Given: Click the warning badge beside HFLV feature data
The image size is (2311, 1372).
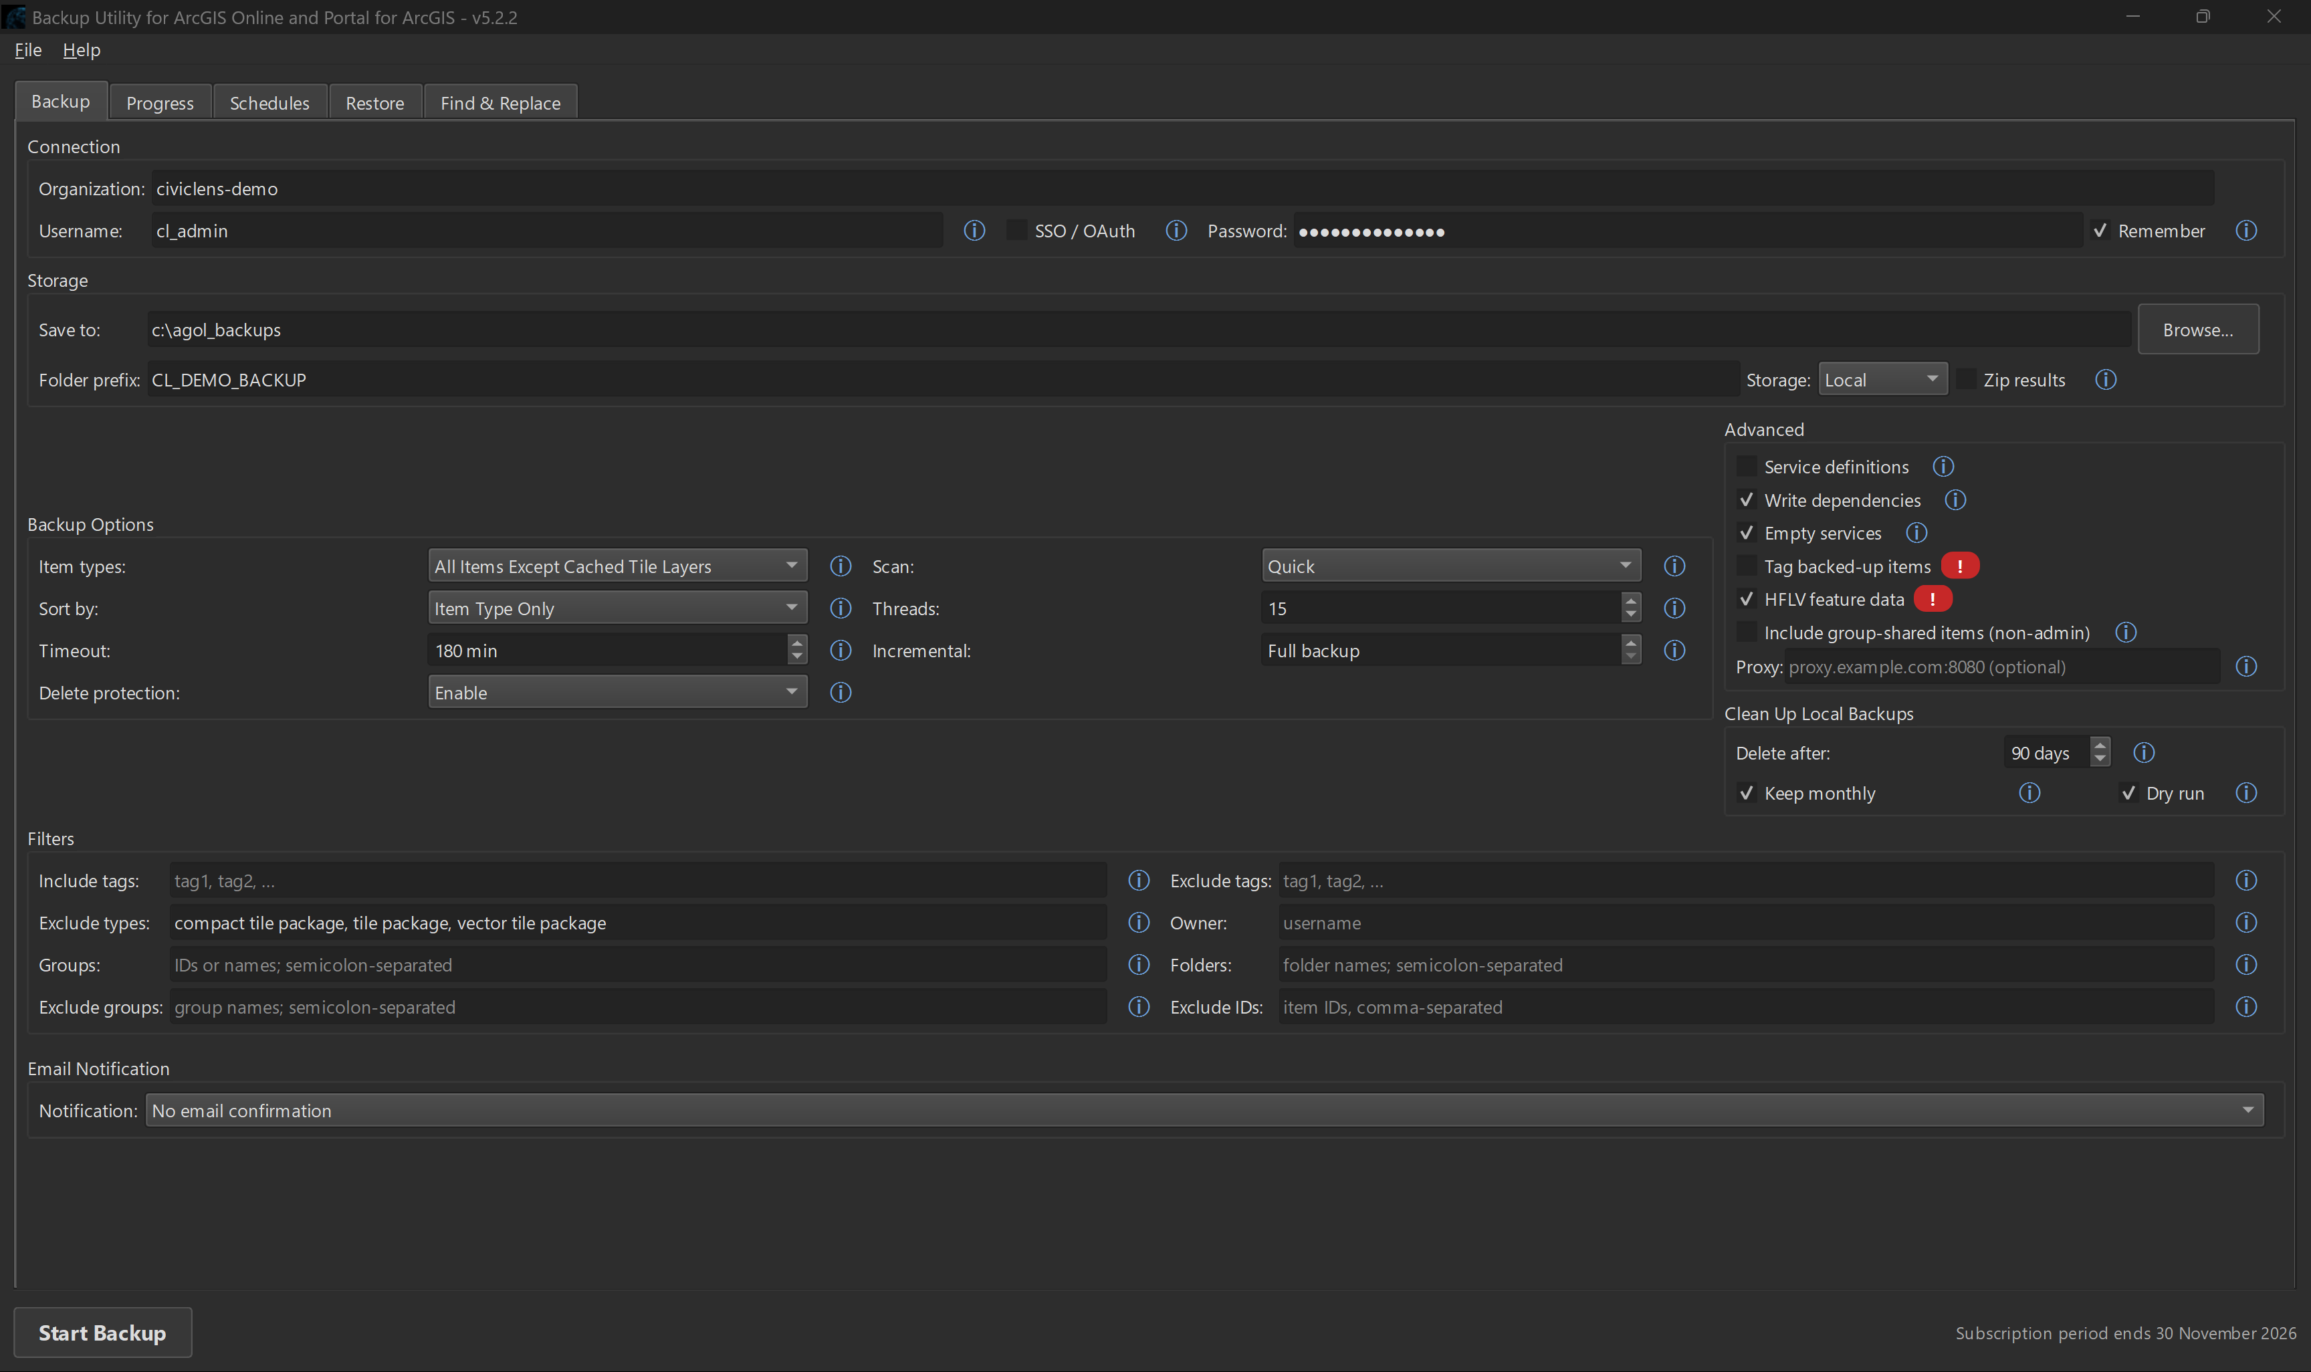Looking at the screenshot, I should tap(1934, 599).
